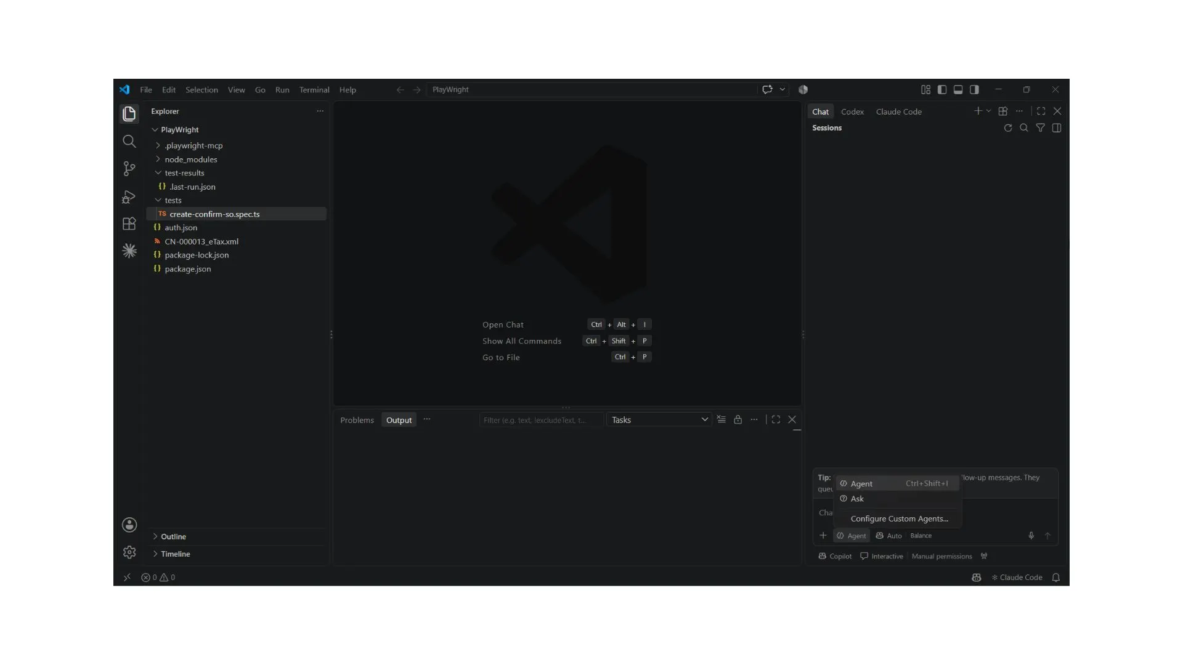Open the Search view in activity bar
Screen dimensions: 1183x665
129,142
